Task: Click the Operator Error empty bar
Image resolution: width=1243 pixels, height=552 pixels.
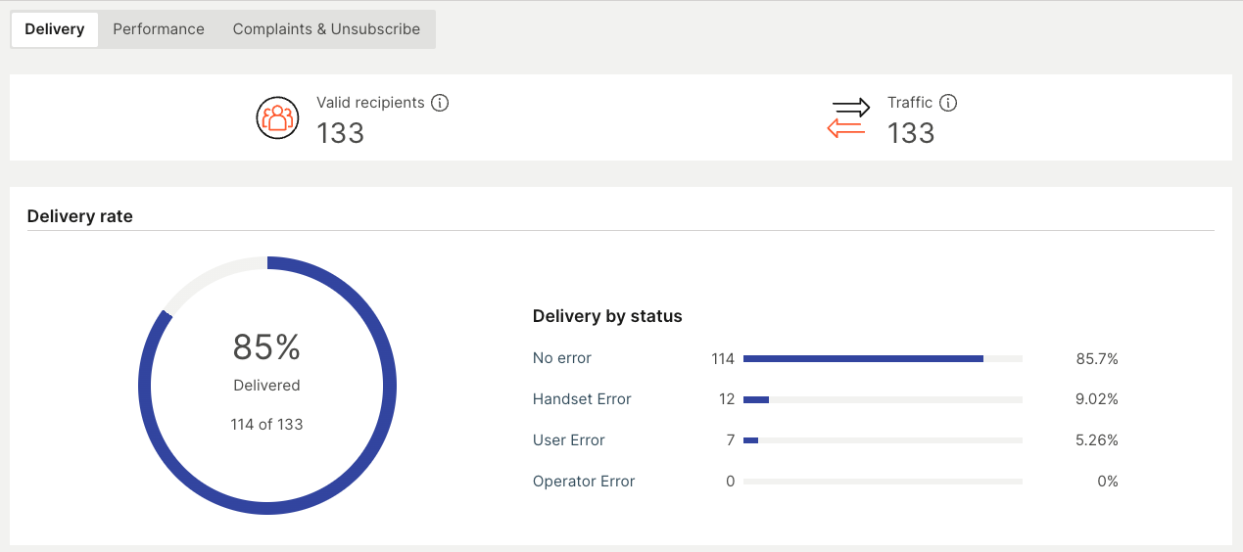Action: [882, 482]
